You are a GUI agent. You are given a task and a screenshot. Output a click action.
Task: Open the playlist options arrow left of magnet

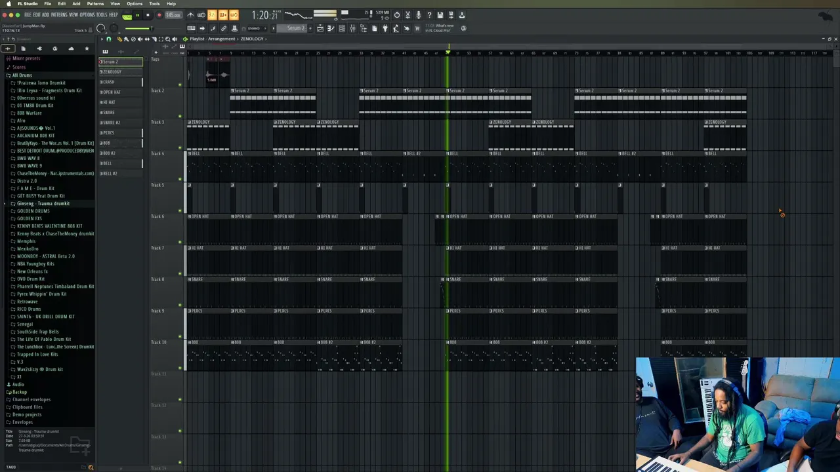click(x=102, y=39)
